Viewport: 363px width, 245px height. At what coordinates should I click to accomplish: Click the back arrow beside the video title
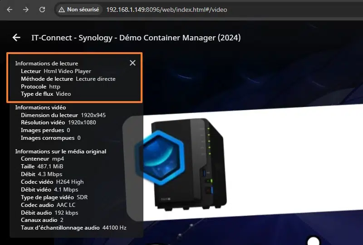click(x=16, y=37)
